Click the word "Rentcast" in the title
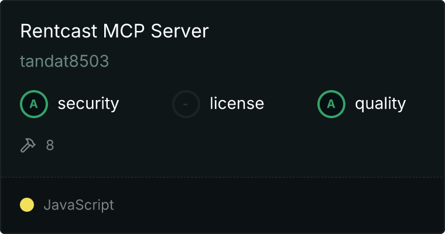This screenshot has width=445, height=234. pos(59,31)
